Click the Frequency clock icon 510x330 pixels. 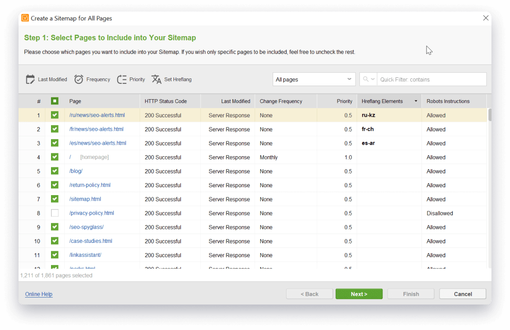79,79
